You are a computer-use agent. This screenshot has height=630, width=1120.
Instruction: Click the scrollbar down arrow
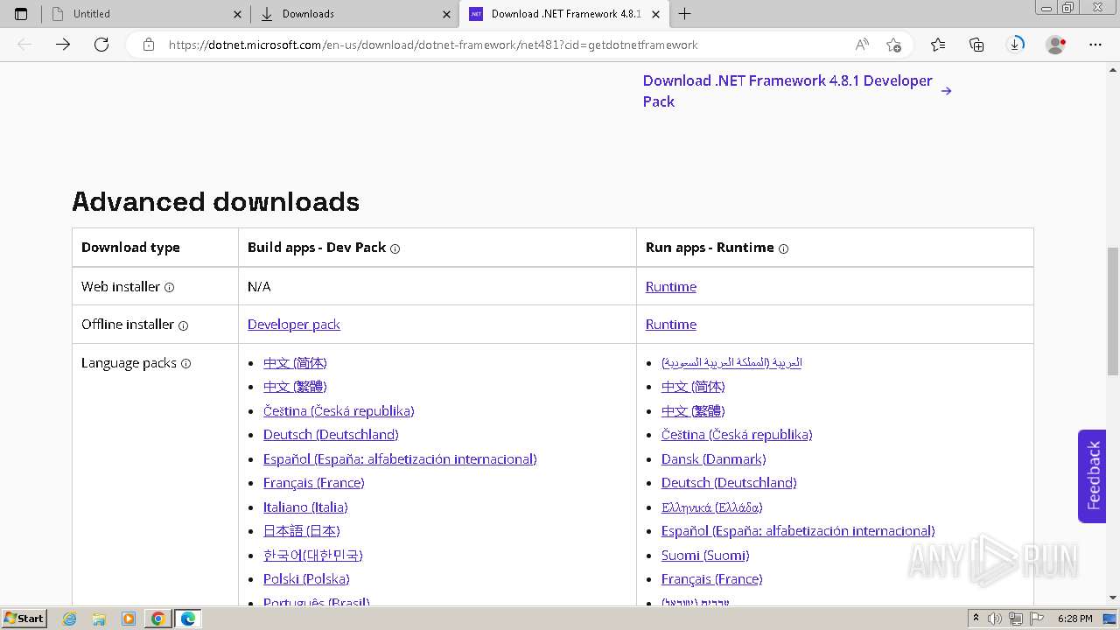(1113, 598)
